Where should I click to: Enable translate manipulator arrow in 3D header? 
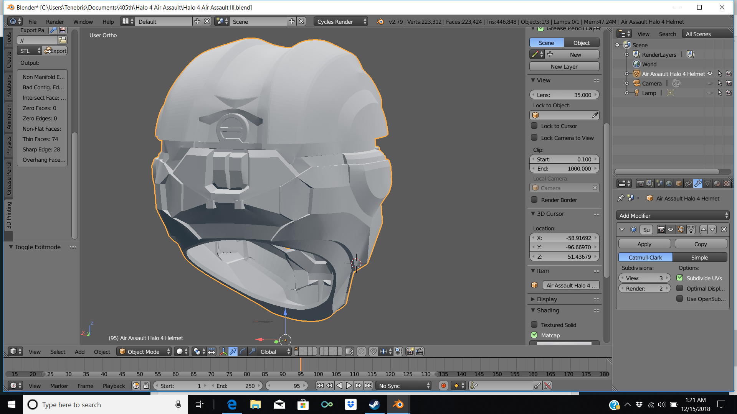[x=233, y=352]
